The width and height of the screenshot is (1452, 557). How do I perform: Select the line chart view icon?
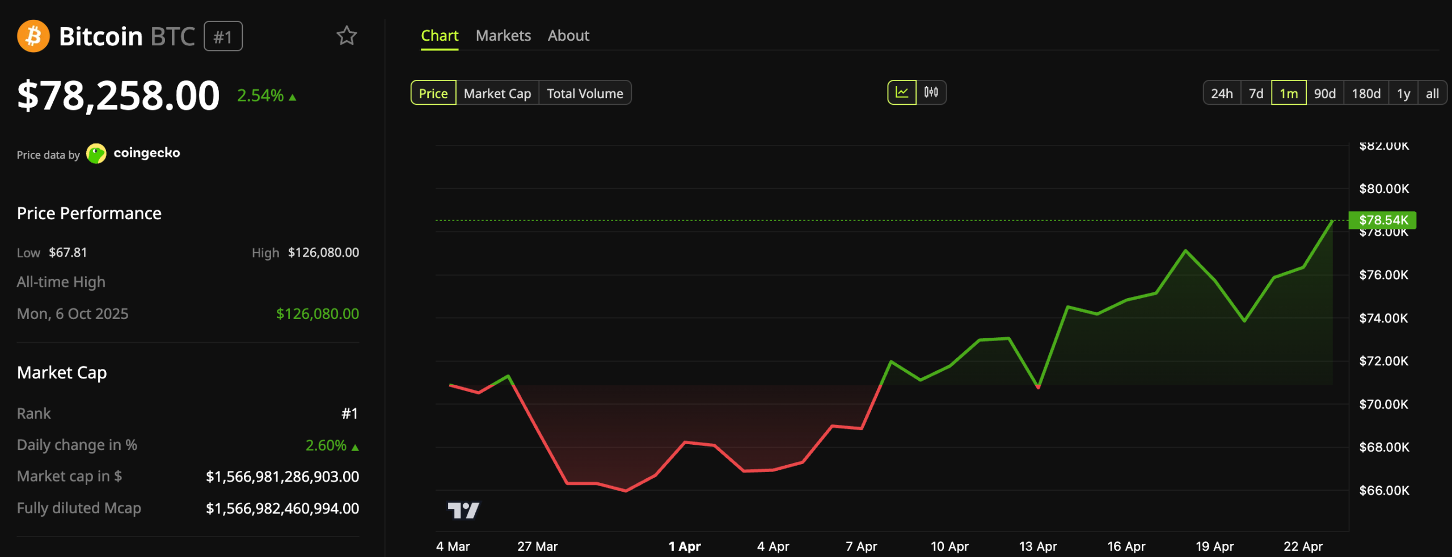pos(902,92)
